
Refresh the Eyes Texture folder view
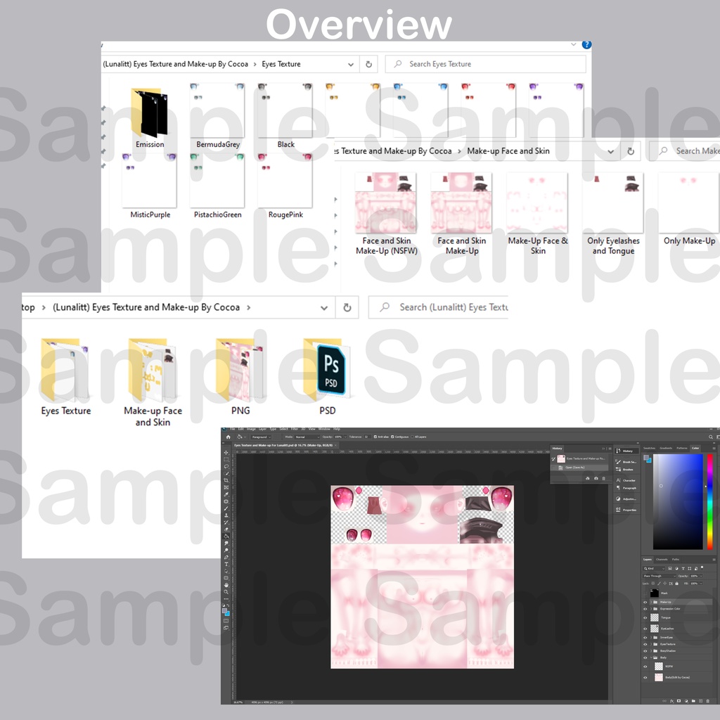368,64
